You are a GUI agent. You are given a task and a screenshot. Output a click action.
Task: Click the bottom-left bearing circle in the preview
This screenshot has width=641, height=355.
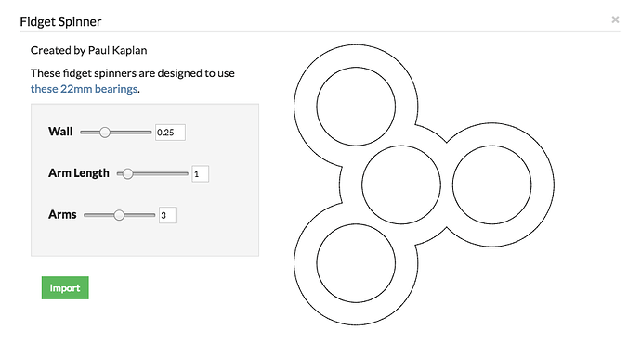click(x=356, y=263)
